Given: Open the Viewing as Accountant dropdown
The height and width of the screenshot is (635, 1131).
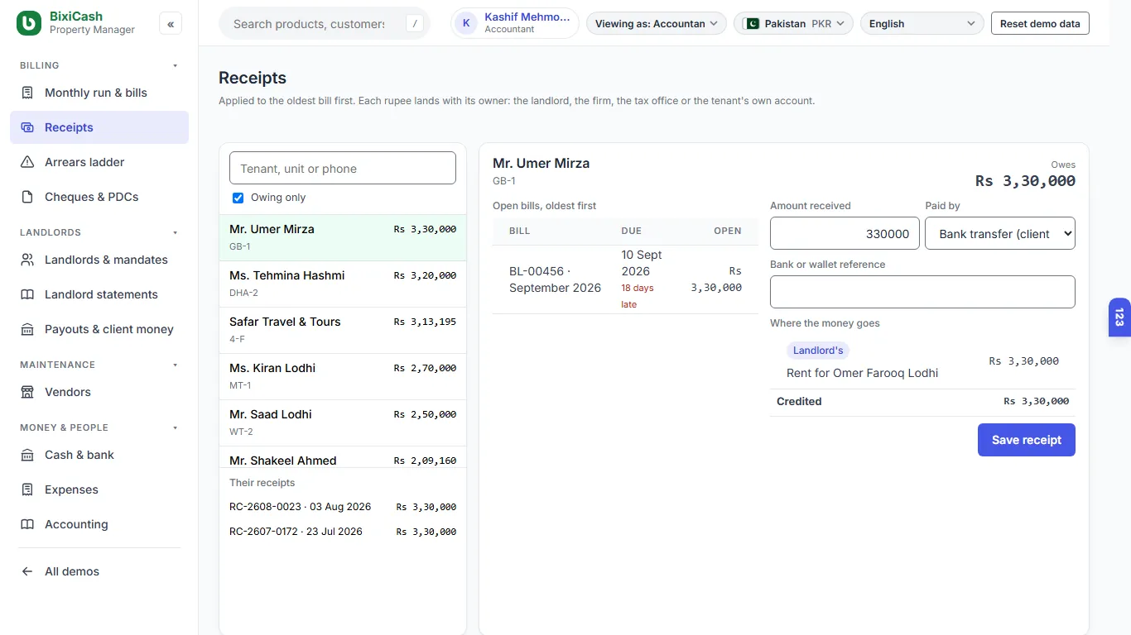Looking at the screenshot, I should (x=657, y=23).
